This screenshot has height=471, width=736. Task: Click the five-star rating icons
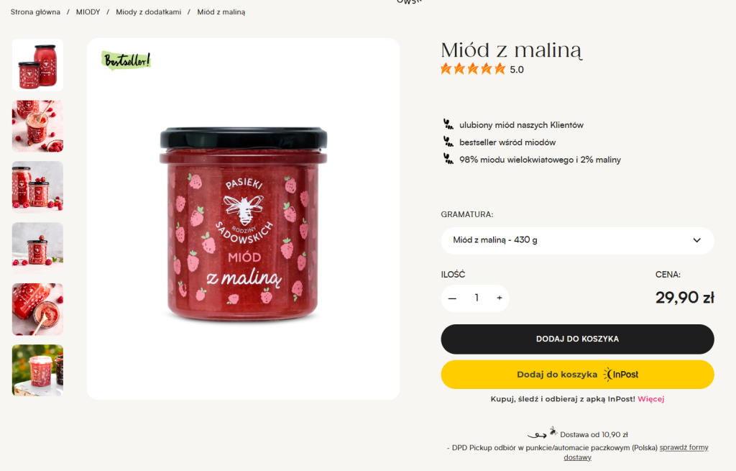click(473, 69)
